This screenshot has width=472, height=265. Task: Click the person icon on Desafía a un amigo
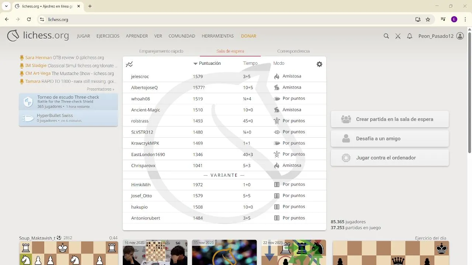tap(346, 138)
